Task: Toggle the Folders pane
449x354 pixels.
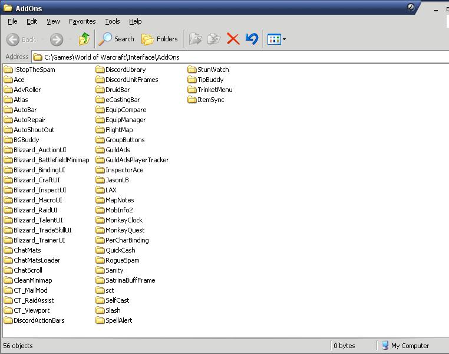Action: 160,39
